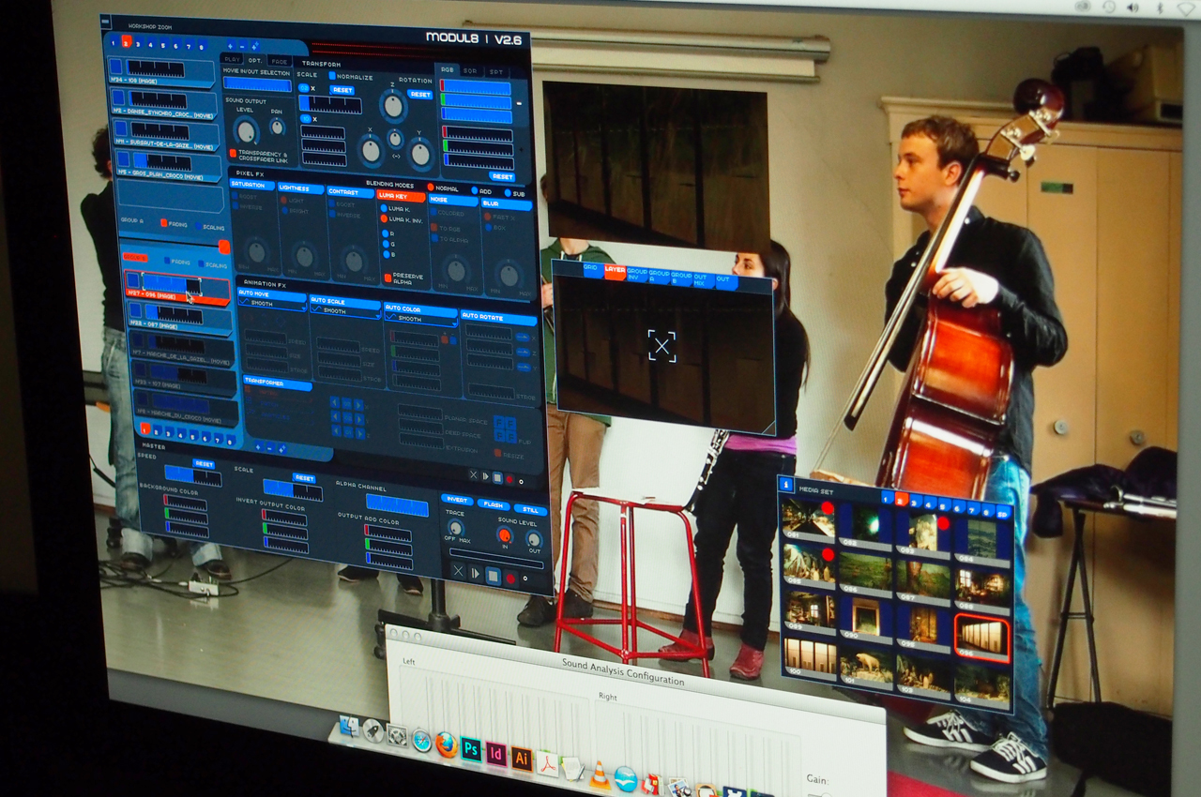Viewport: 1201px width, 797px height.
Task: Click the Z rotation knob
Action: tap(393, 106)
